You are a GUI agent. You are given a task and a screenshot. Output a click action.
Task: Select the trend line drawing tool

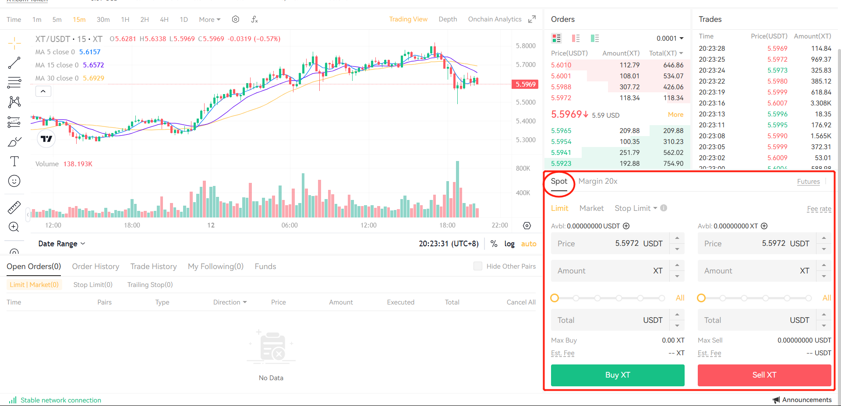[14, 63]
